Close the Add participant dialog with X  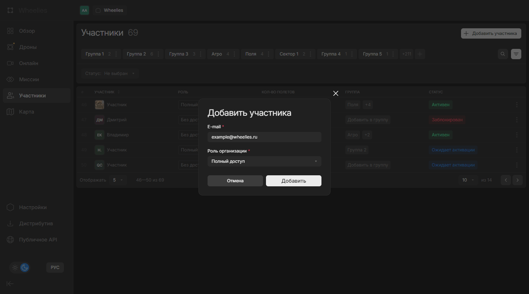335,93
